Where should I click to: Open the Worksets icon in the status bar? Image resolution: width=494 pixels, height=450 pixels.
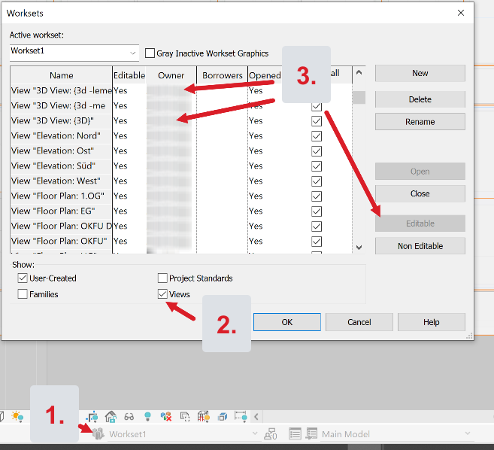point(98,434)
